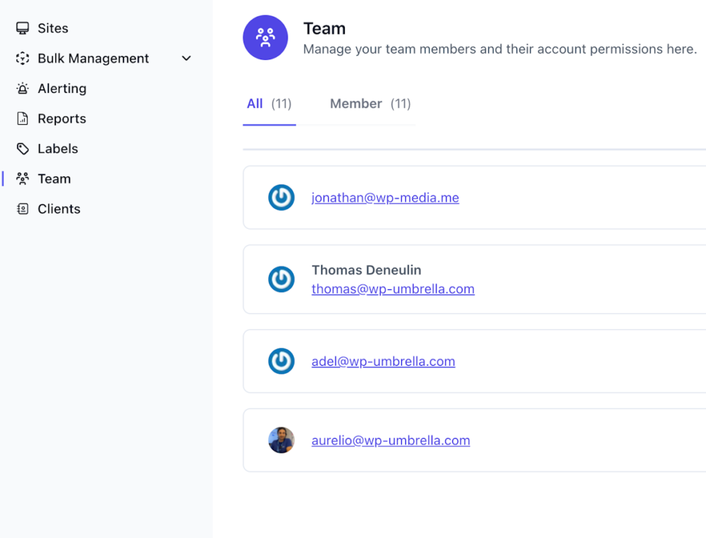Click the Team people icon in sidebar
706x538 pixels.
coord(22,178)
